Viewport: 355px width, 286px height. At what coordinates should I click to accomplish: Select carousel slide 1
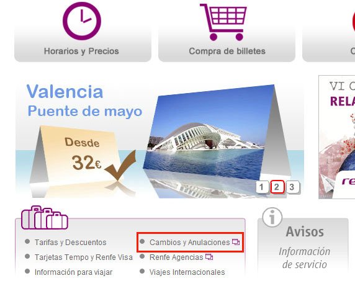262,187
